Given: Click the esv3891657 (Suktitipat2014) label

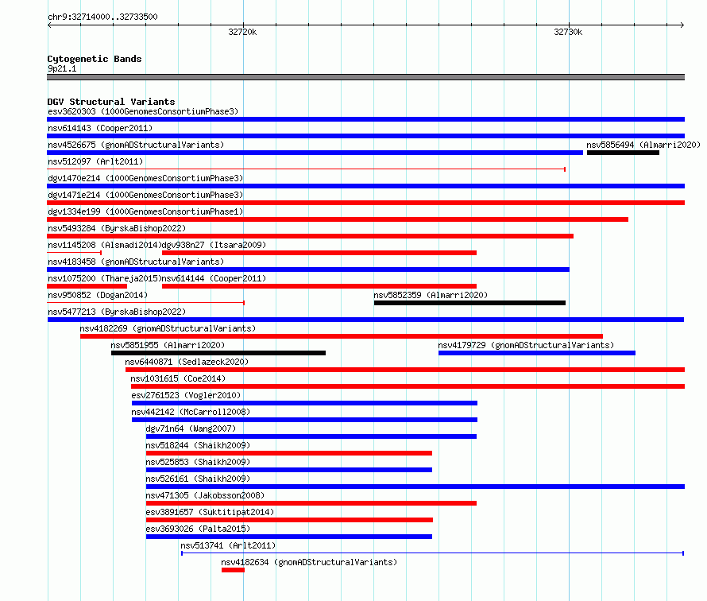Looking at the screenshot, I should [211, 512].
